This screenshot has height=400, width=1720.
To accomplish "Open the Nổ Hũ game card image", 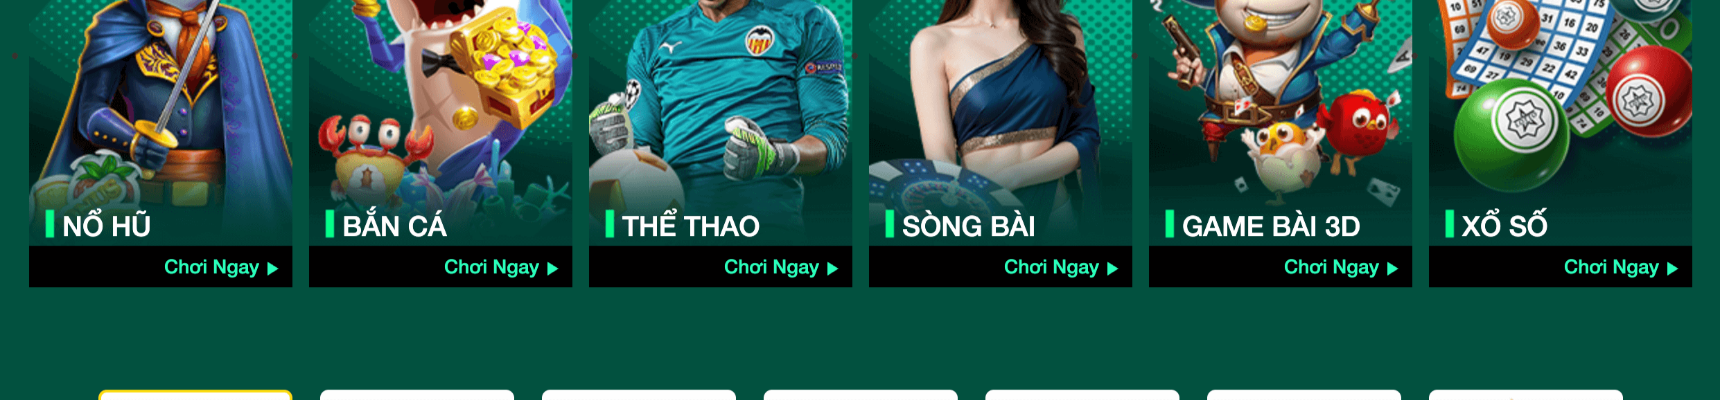I will 161,122.
